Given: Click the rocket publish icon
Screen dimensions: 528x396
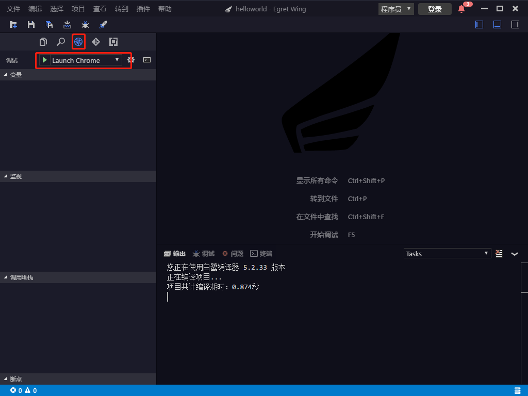Looking at the screenshot, I should click(103, 25).
